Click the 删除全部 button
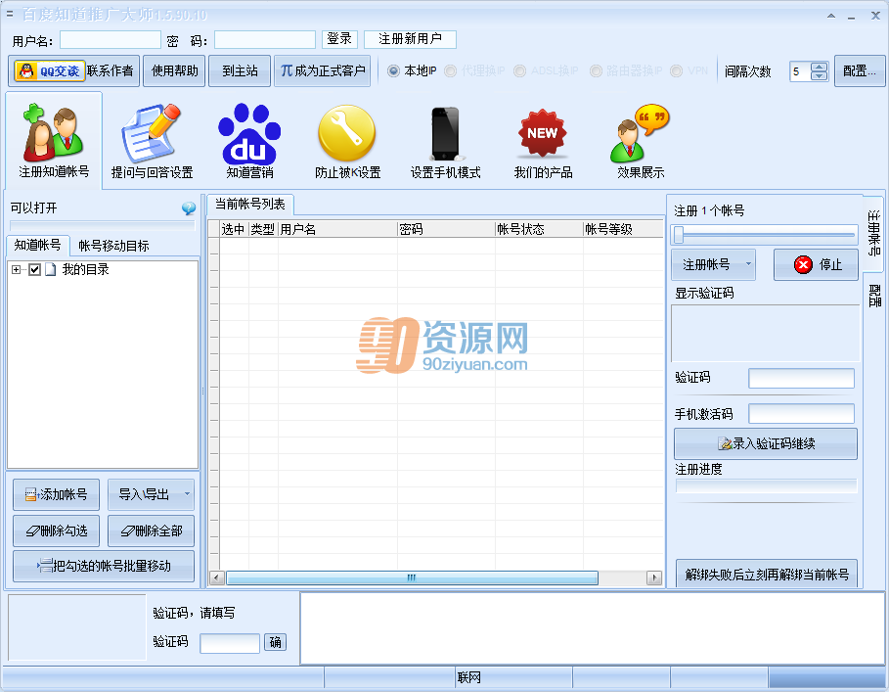The image size is (889, 692). pyautogui.click(x=151, y=531)
